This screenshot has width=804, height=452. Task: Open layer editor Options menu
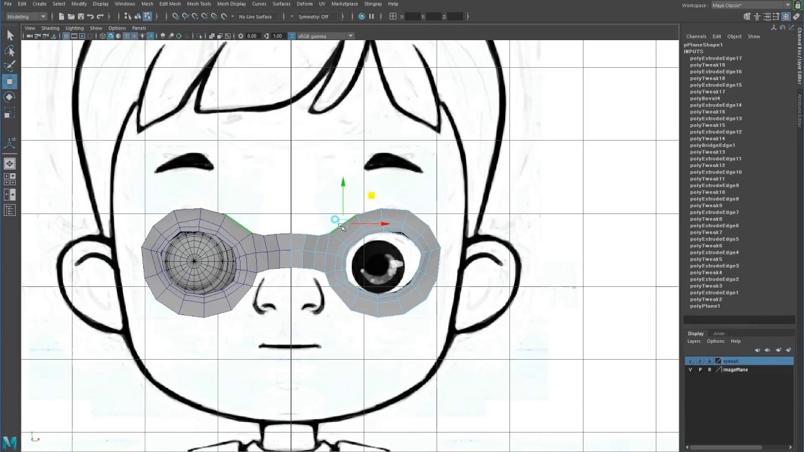coord(715,341)
